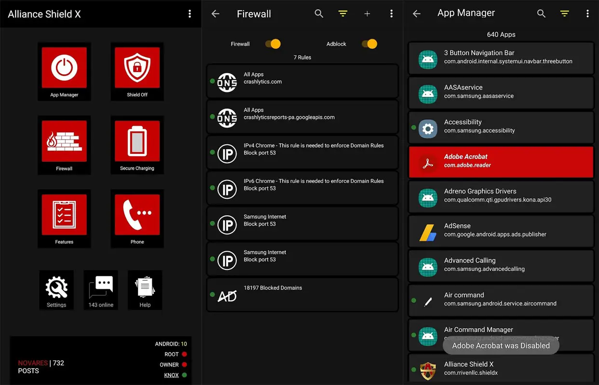This screenshot has height=385, width=599.
Task: Open the App Manager filter icon
Action: 565,14
